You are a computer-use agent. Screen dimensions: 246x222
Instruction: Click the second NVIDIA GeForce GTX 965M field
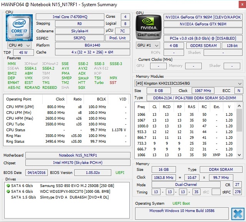(203, 24)
